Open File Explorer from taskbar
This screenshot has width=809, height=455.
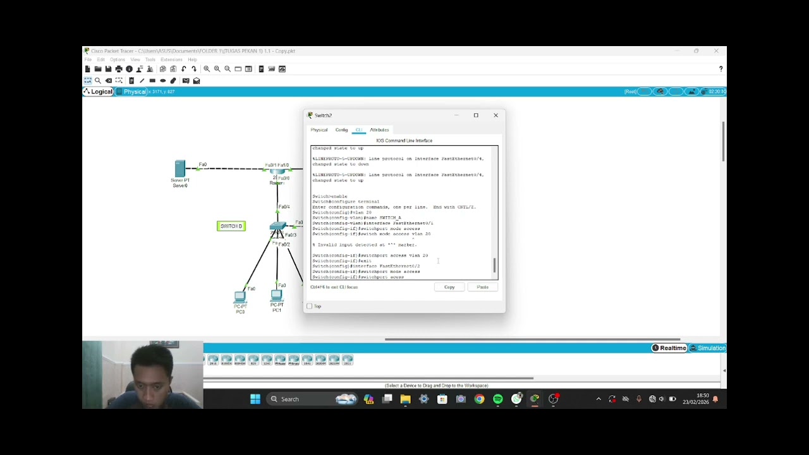coord(405,399)
